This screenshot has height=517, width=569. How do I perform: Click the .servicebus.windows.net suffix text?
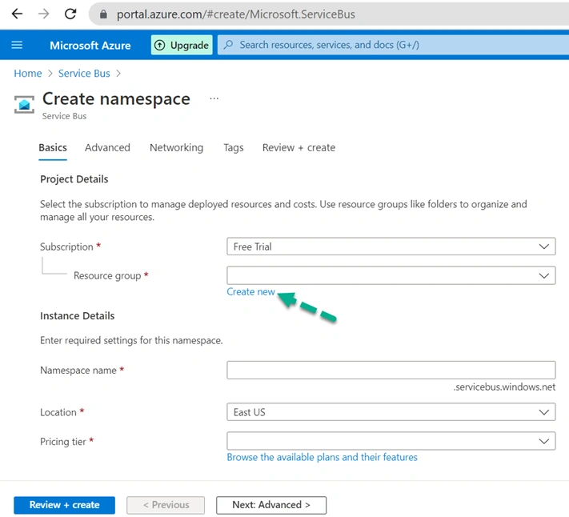click(504, 387)
